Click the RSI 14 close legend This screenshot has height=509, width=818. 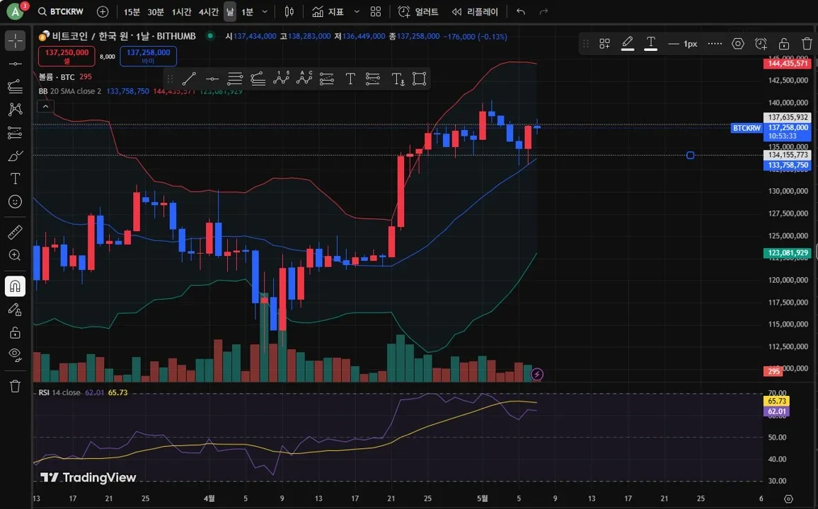tap(59, 392)
